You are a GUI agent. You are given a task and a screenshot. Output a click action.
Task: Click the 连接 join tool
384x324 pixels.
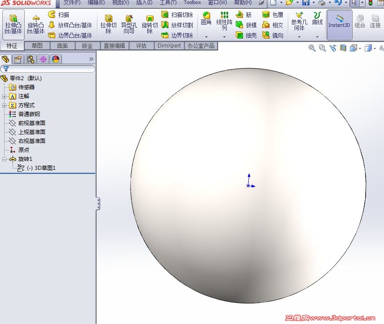pos(375,22)
